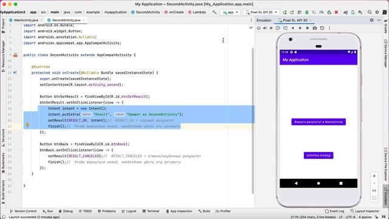Toggle the Project tool window strip button

(3, 27)
